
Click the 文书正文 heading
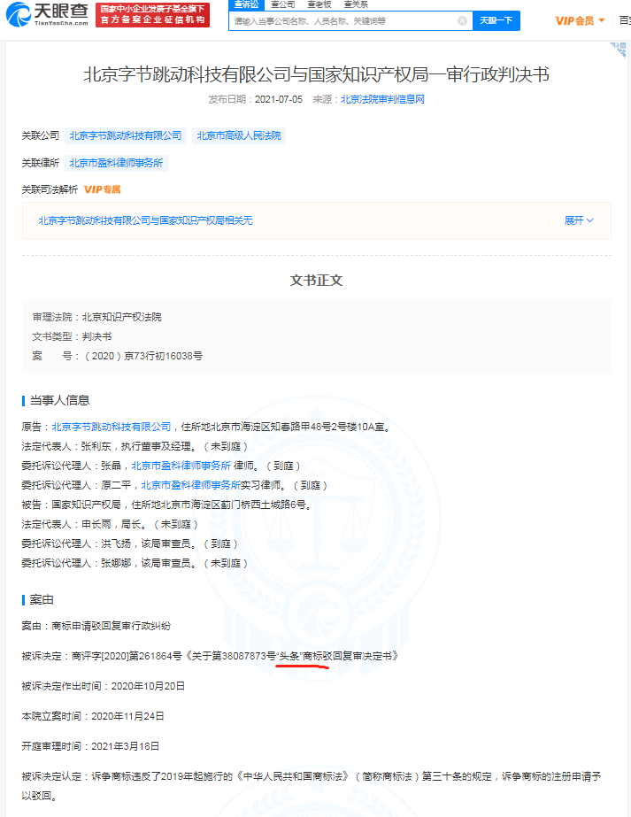tap(316, 281)
